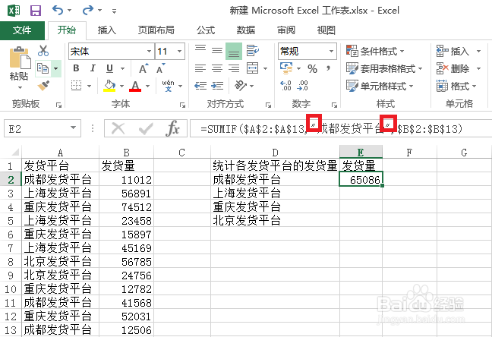Click into the SUMIF formula bar

[x=340, y=128]
